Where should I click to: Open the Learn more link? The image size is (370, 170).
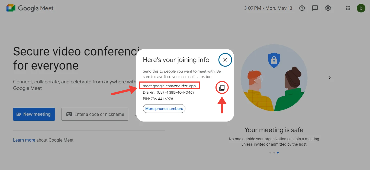24,140
